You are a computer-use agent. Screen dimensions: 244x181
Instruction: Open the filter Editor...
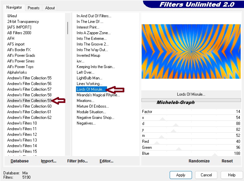pos(106,161)
